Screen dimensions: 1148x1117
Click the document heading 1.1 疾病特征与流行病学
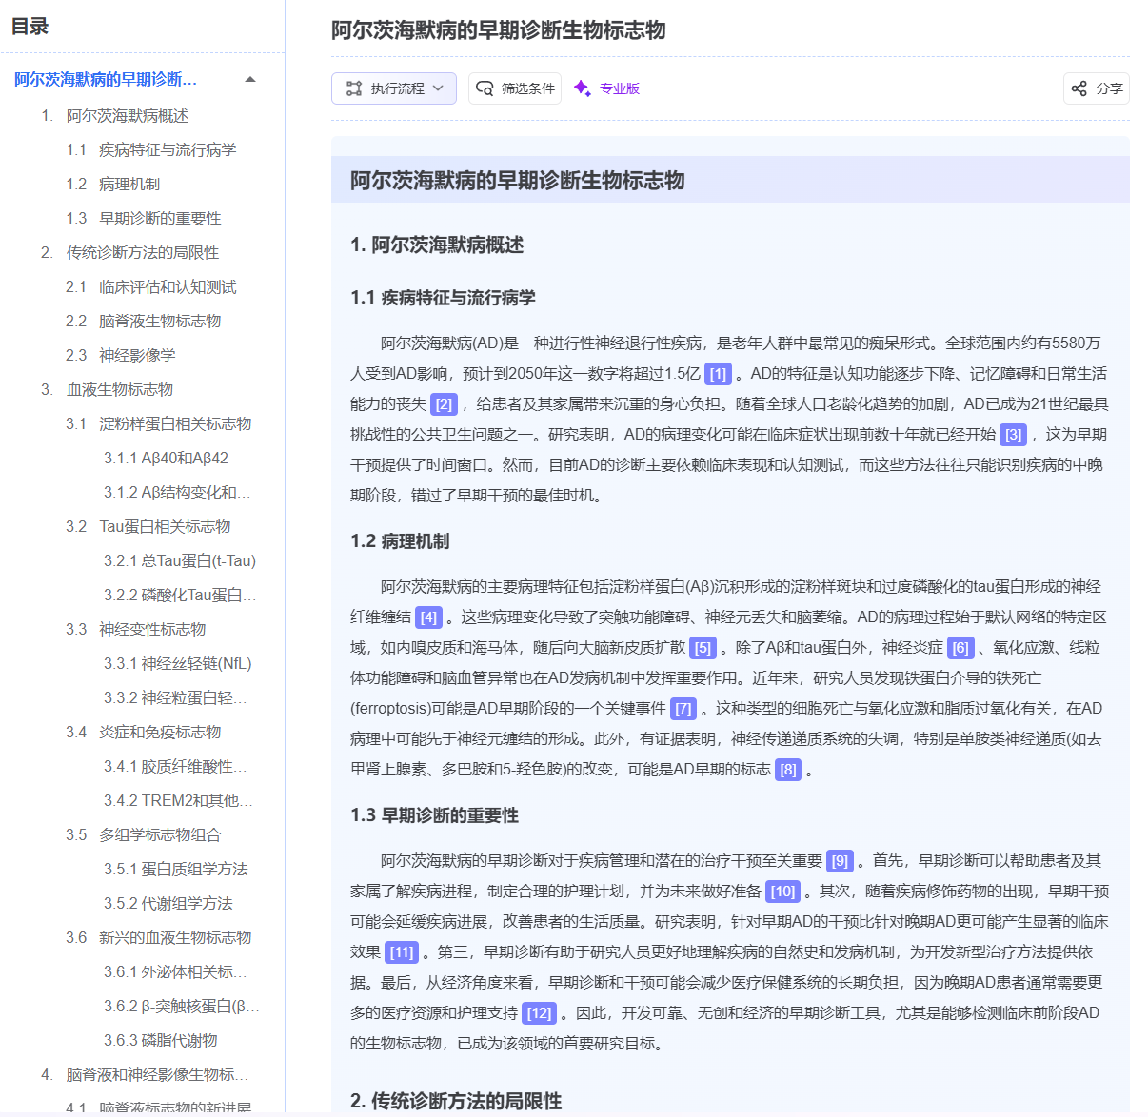click(x=443, y=298)
